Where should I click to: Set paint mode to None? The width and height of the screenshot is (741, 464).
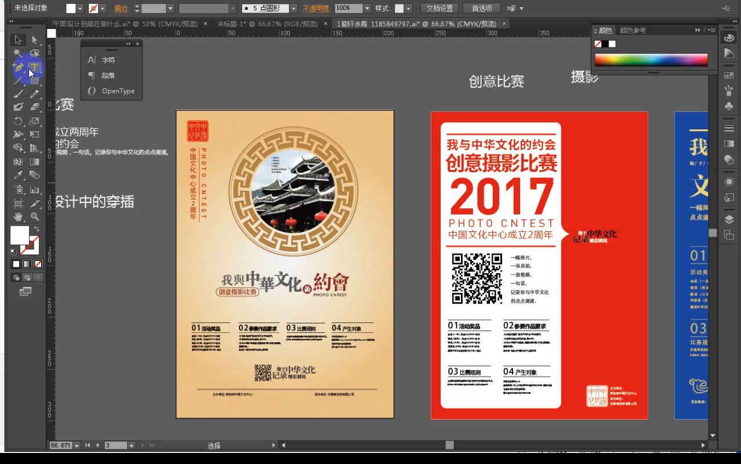pos(37,264)
